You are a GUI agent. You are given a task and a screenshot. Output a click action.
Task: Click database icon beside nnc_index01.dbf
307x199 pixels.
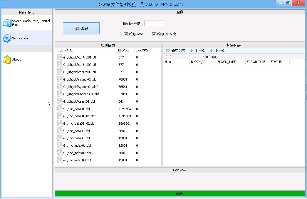59,145
